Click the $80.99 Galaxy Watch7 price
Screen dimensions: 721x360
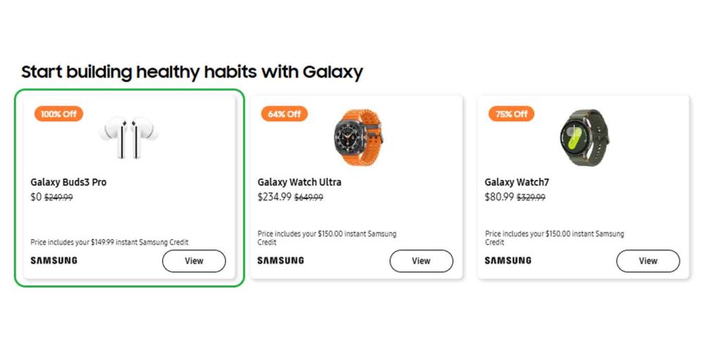click(499, 198)
